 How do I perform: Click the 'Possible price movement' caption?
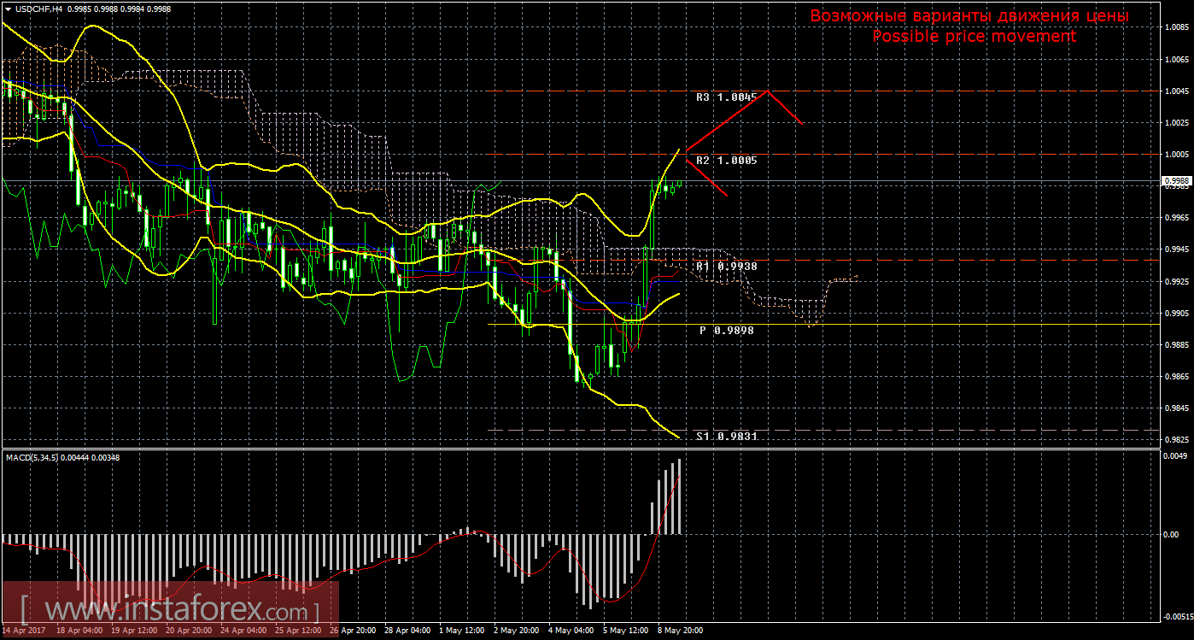(974, 37)
